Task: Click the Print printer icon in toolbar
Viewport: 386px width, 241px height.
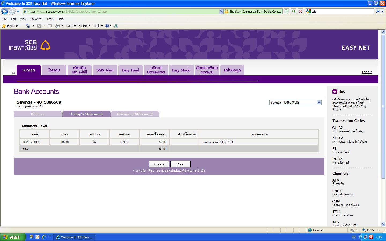Action: 57,26
